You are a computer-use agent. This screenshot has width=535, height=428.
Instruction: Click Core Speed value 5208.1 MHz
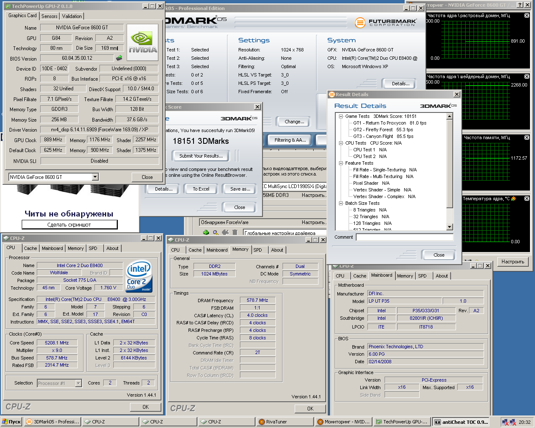57,343
